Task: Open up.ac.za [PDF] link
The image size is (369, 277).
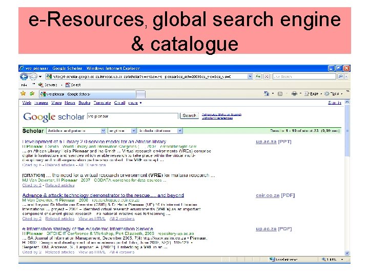Action: pyautogui.click(x=274, y=229)
